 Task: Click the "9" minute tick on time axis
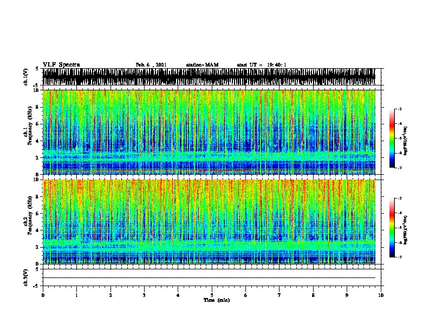tap(347, 295)
